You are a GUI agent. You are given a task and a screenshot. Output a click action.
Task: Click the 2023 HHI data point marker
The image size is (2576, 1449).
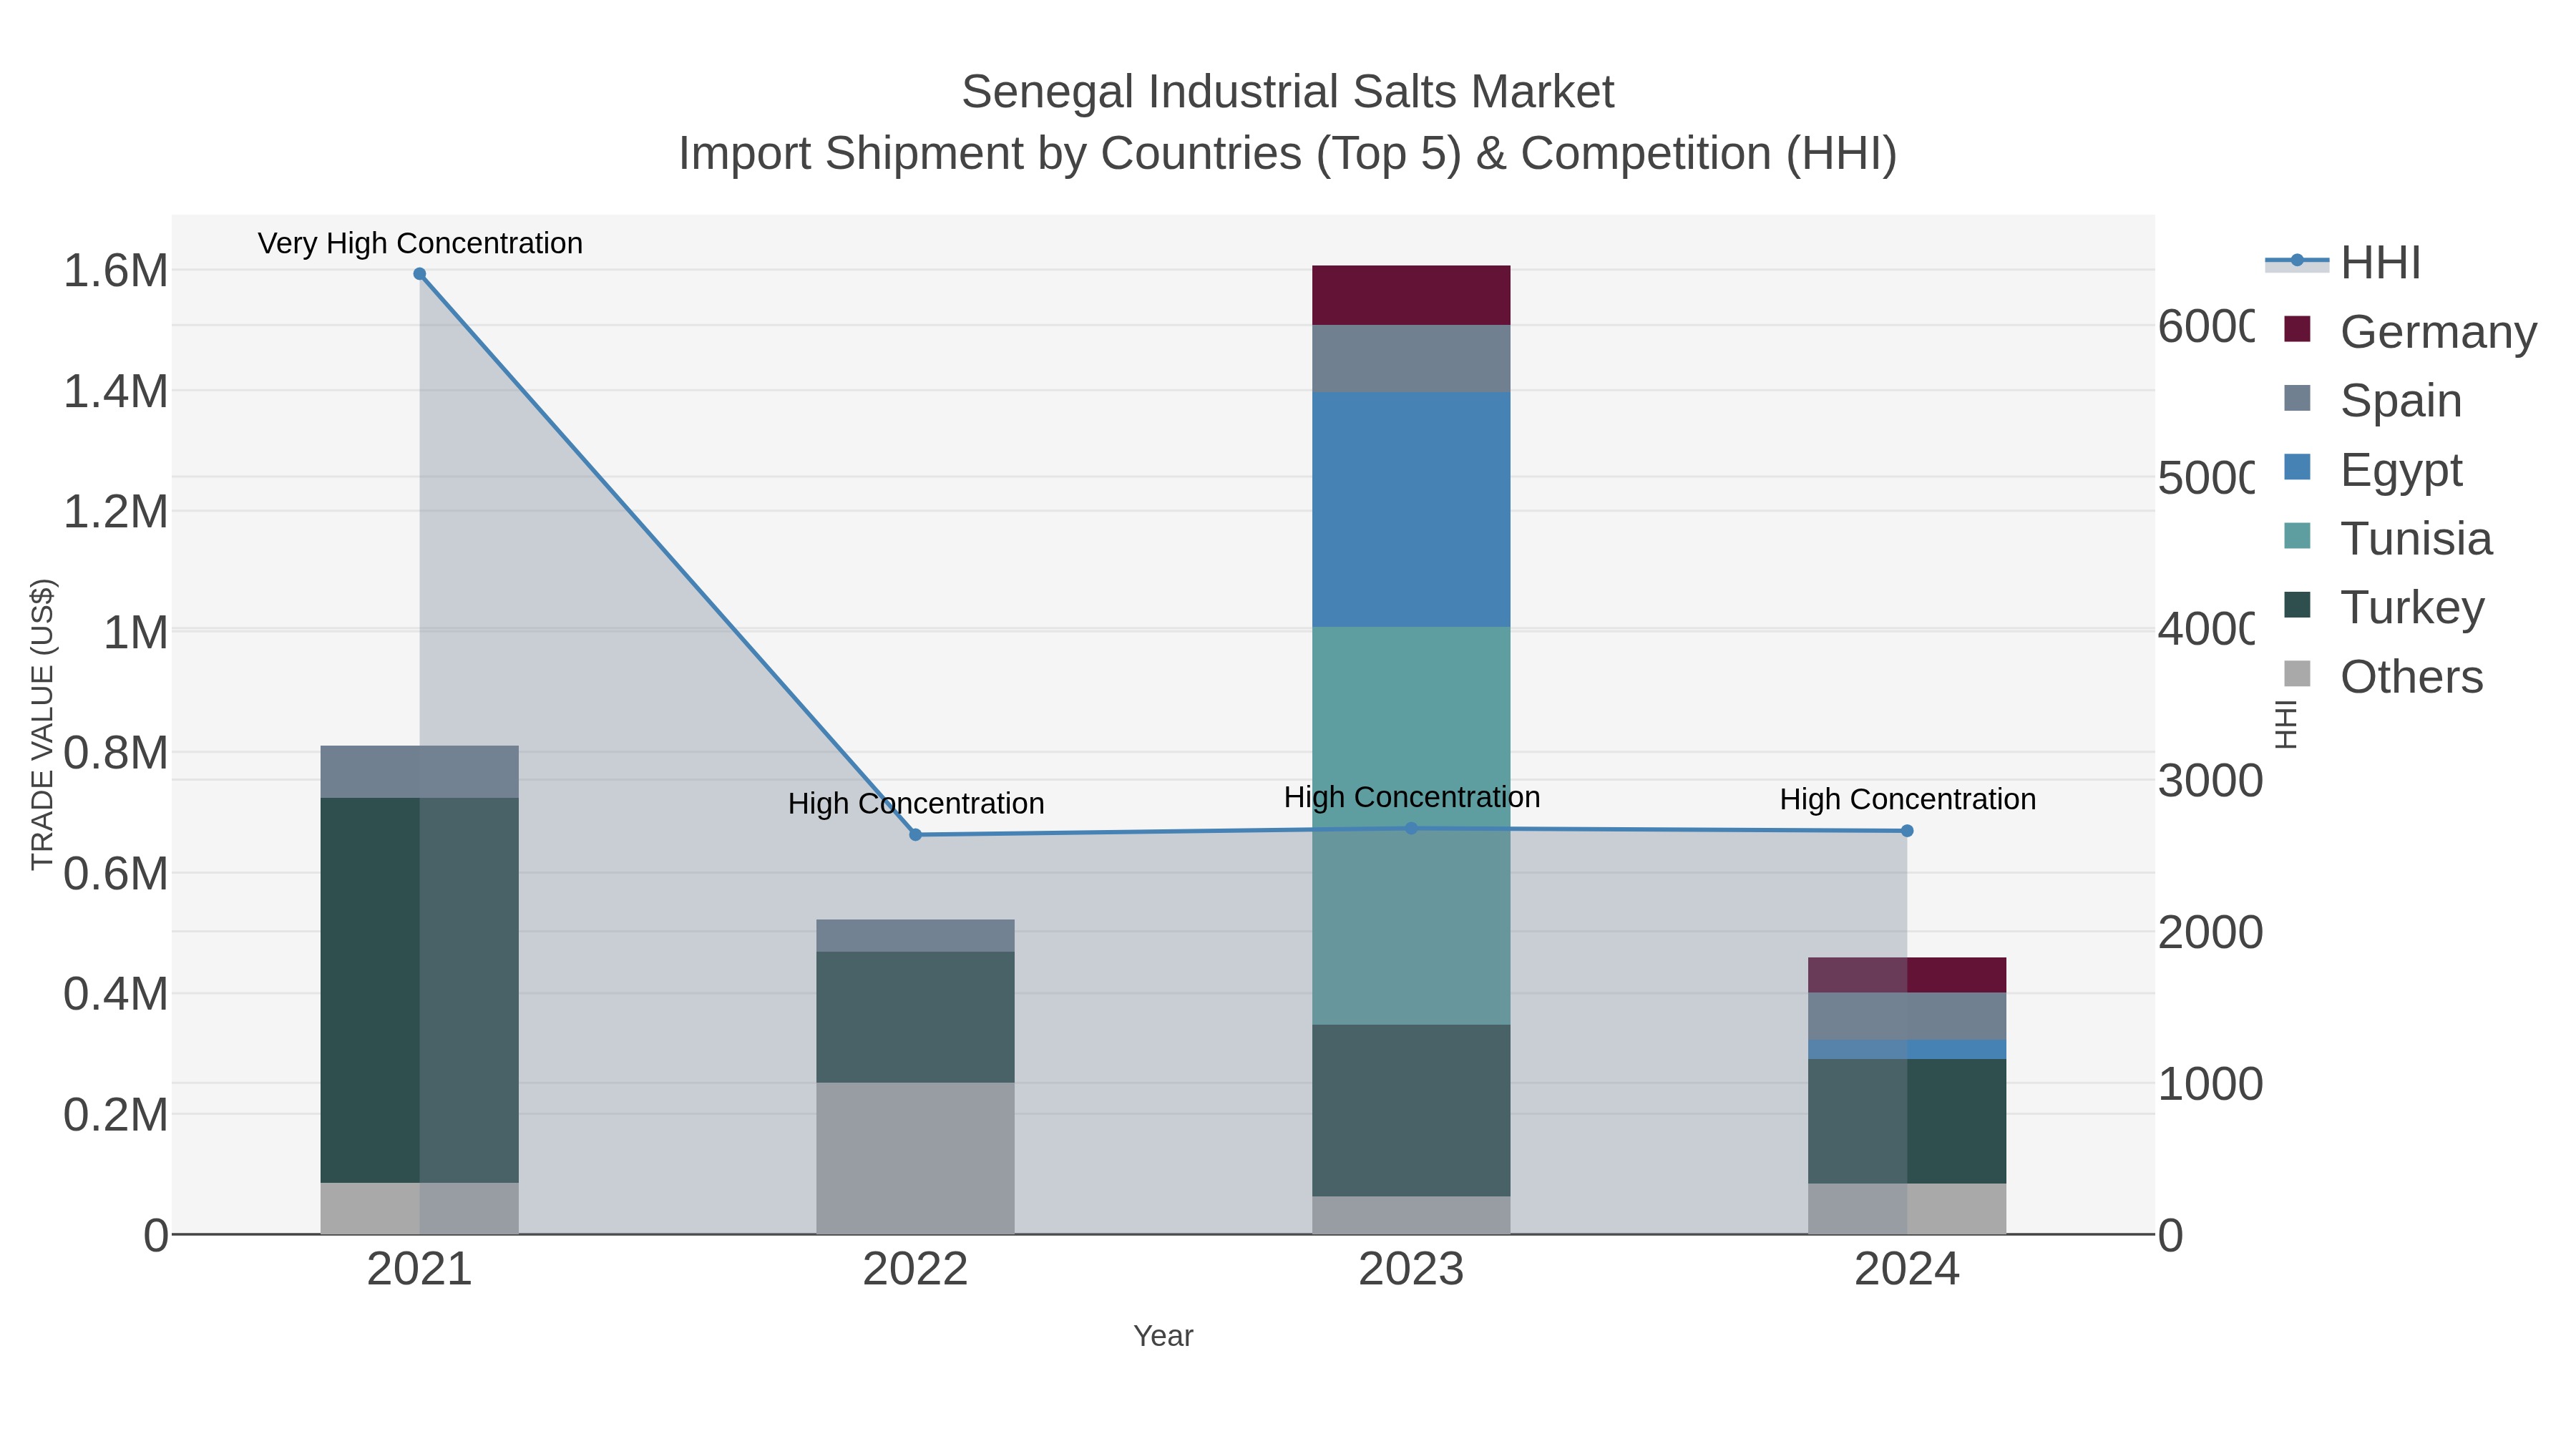point(1411,829)
